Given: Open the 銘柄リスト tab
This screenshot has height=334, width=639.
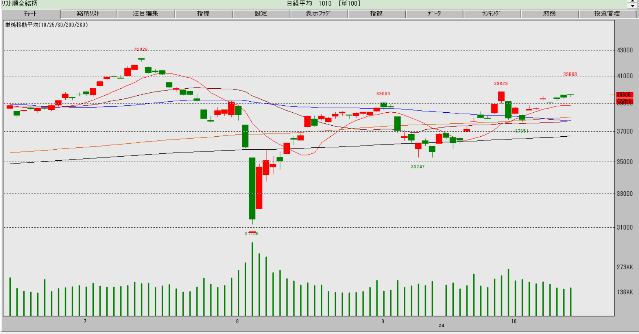Looking at the screenshot, I should pos(89,14).
